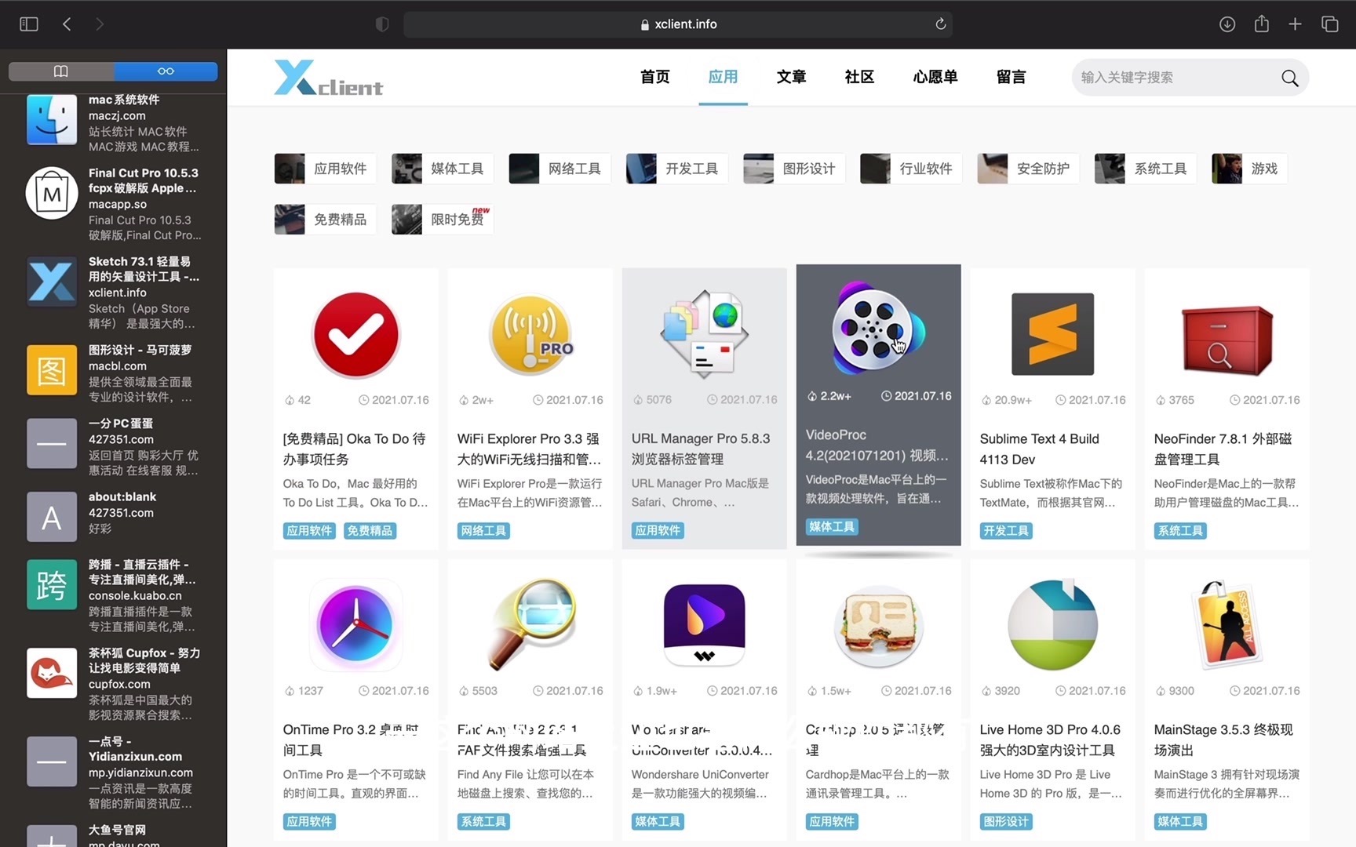Image resolution: width=1356 pixels, height=847 pixels.
Task: Open the WiFi Explorer Pro 3.3 title link
Action: click(529, 449)
